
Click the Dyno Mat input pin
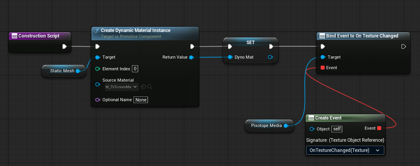pyautogui.click(x=230, y=57)
